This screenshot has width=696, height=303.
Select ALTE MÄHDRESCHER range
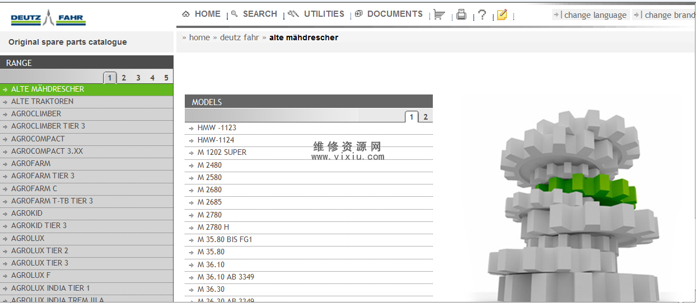[87, 89]
